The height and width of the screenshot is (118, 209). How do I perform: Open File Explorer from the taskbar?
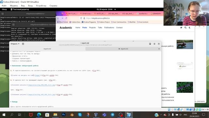[x=55, y=115]
